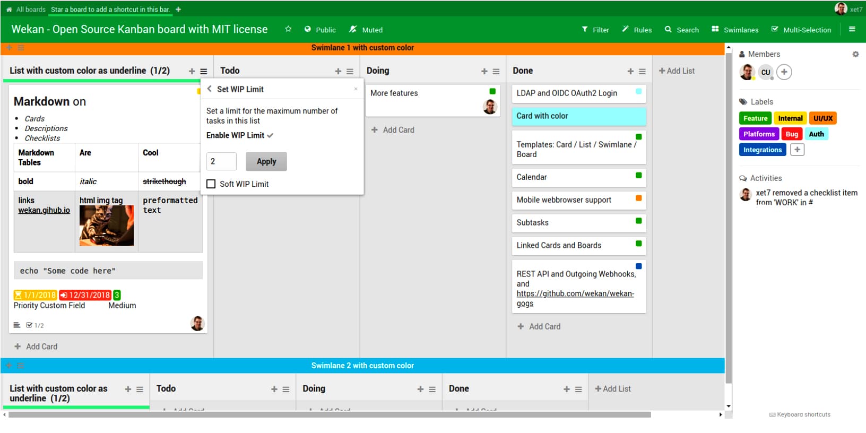Open the Rules menu item
Image resolution: width=866 pixels, height=433 pixels.
tap(637, 30)
